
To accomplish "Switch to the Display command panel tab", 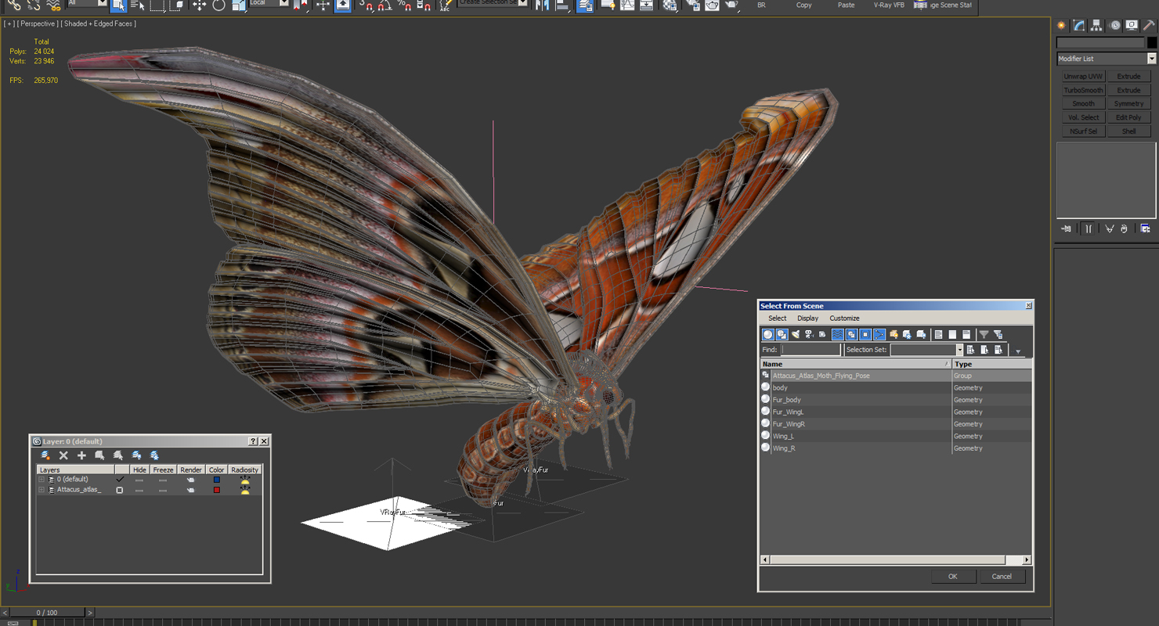I will 1132,26.
